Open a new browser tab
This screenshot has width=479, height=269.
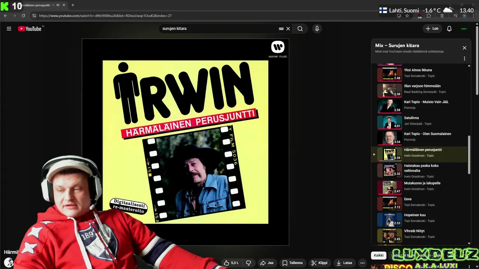[73, 5]
